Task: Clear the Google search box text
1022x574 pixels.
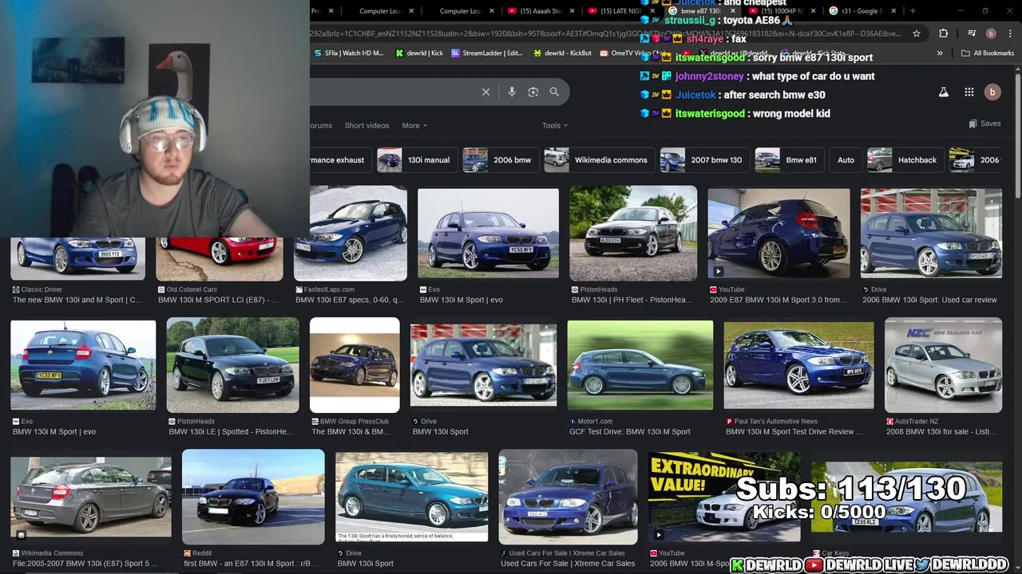Action: tap(485, 92)
